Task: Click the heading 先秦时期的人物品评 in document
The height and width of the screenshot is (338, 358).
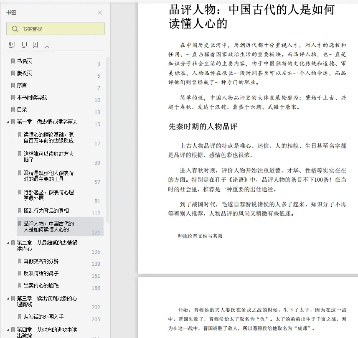Action: 203,126
